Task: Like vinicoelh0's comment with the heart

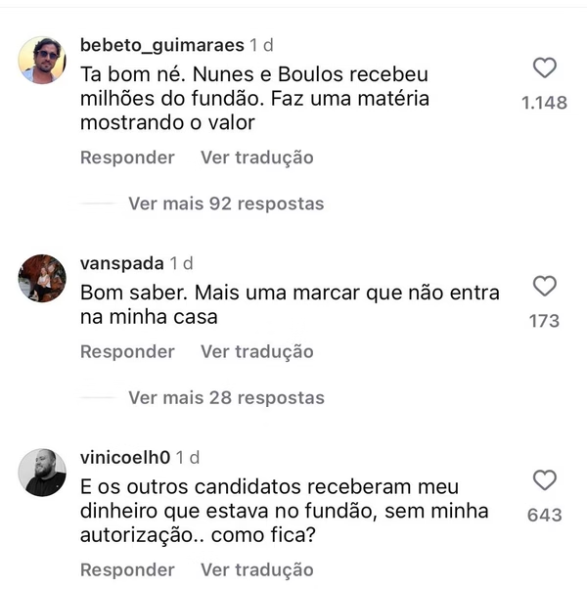Action: coord(544,480)
